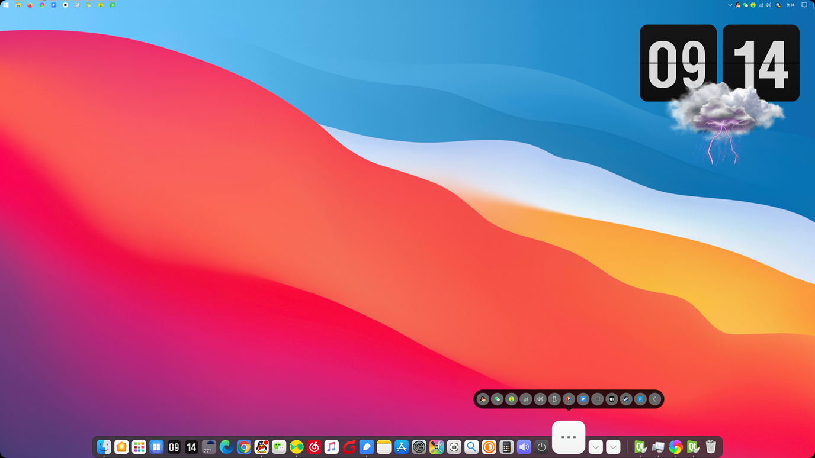The width and height of the screenshot is (815, 458).
Task: Open notification center icon in top bar
Action: 804,5
